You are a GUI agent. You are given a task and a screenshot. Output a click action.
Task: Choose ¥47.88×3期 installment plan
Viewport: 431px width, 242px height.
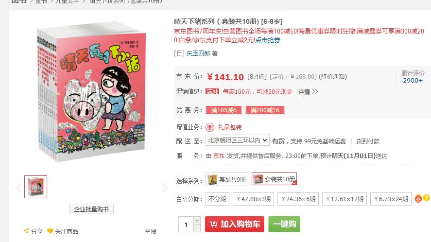pos(254,199)
